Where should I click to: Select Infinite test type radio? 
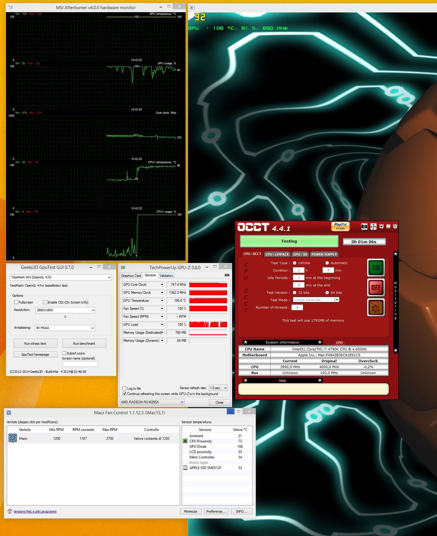295,263
